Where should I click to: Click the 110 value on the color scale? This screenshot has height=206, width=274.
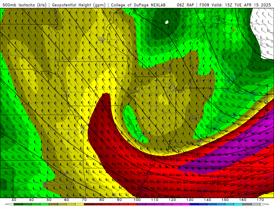[155, 200]
